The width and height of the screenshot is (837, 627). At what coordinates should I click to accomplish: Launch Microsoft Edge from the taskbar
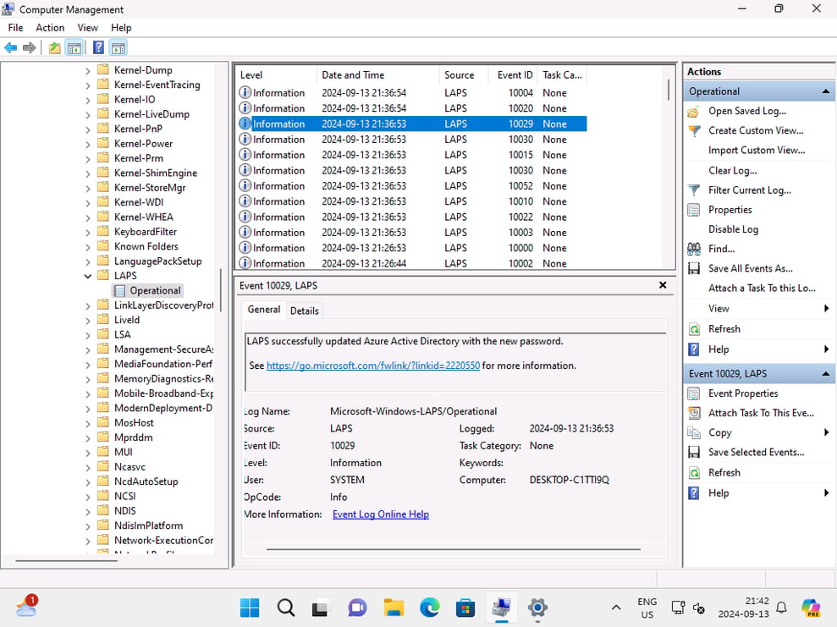[x=430, y=608]
